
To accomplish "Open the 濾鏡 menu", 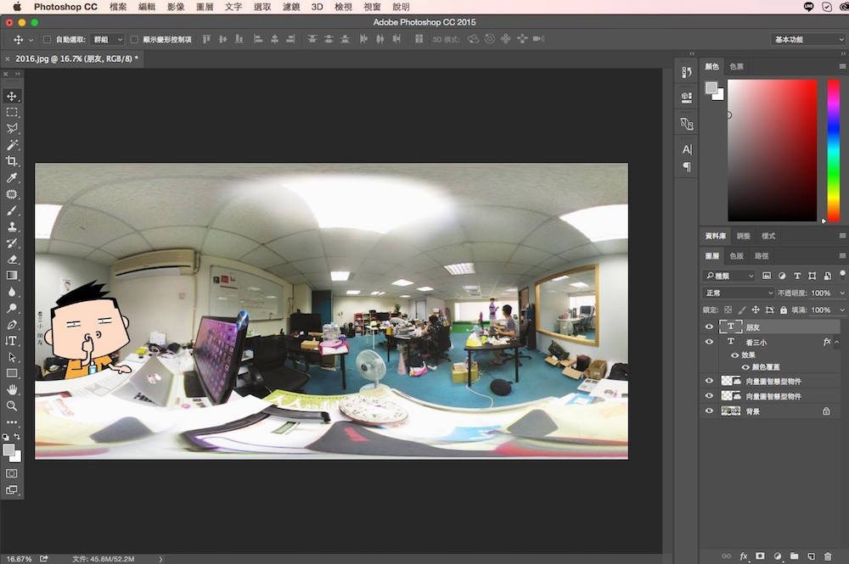I will pos(291,7).
